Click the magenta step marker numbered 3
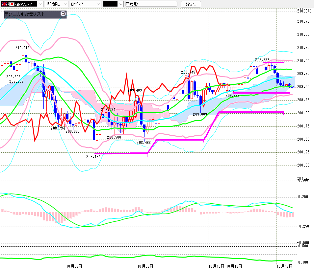 [203, 143]
